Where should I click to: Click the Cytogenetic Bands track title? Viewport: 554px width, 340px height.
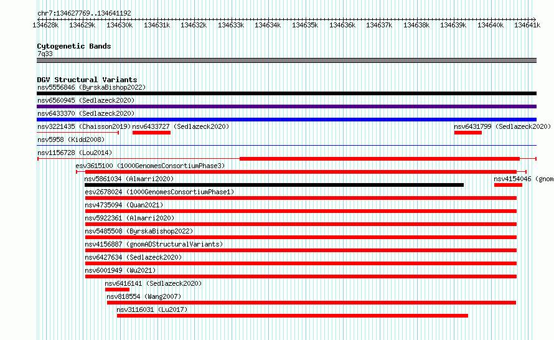click(74, 46)
